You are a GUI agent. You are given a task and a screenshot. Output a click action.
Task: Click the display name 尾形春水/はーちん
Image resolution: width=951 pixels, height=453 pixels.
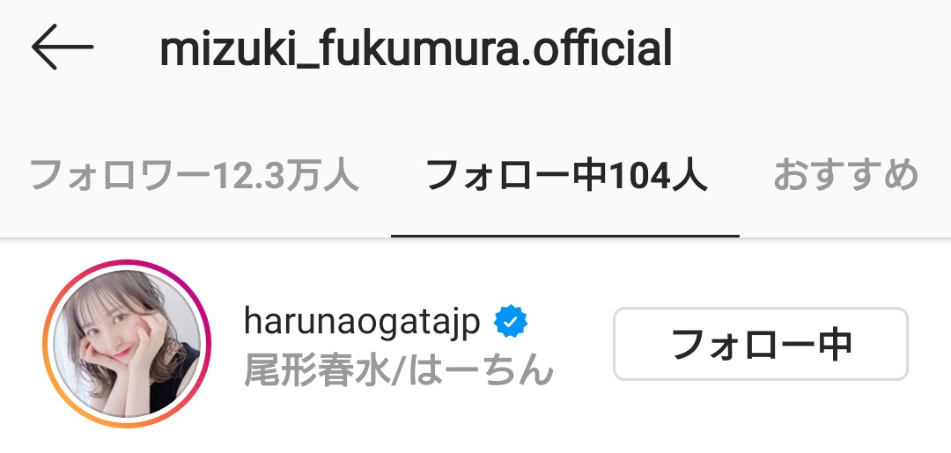[399, 369]
